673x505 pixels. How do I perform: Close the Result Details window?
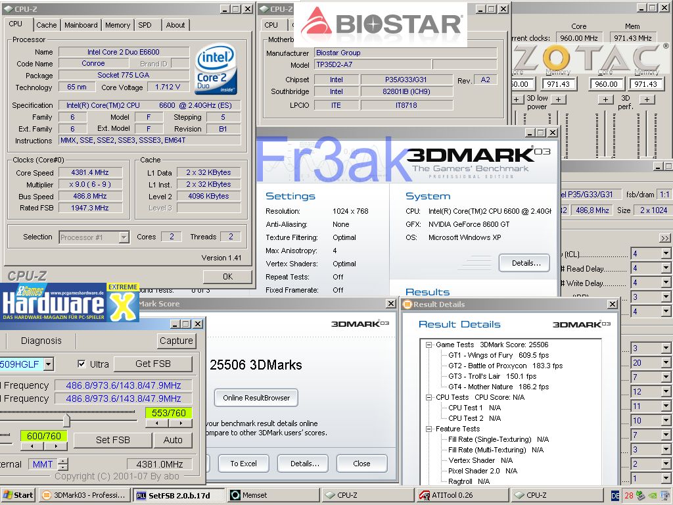tap(612, 304)
